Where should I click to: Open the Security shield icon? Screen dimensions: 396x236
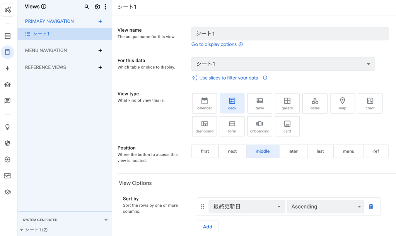coord(7,143)
